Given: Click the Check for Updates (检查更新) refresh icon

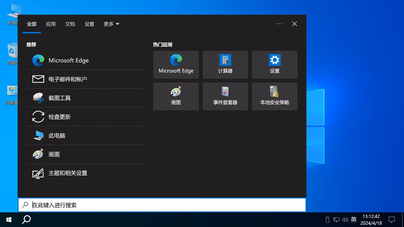Looking at the screenshot, I should [38, 117].
